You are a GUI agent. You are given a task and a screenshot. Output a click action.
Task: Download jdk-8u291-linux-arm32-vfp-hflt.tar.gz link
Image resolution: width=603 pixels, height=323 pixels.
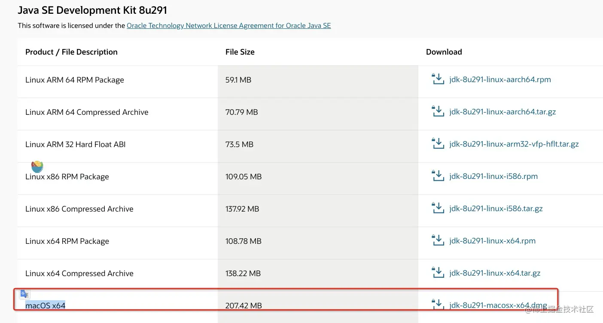[514, 144]
